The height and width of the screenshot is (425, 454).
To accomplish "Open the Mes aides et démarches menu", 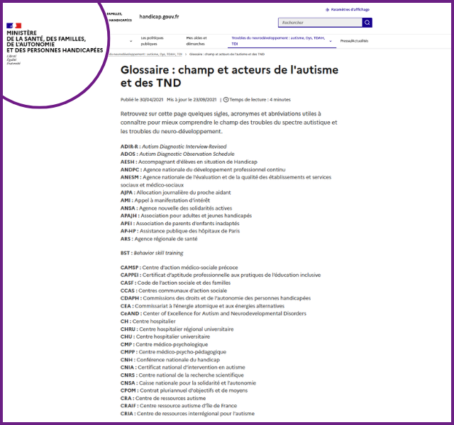I will pyautogui.click(x=196, y=41).
